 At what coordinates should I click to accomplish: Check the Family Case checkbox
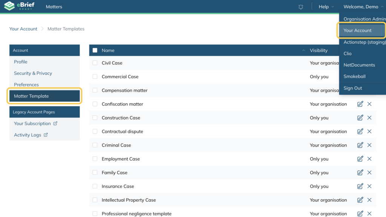tap(95, 173)
